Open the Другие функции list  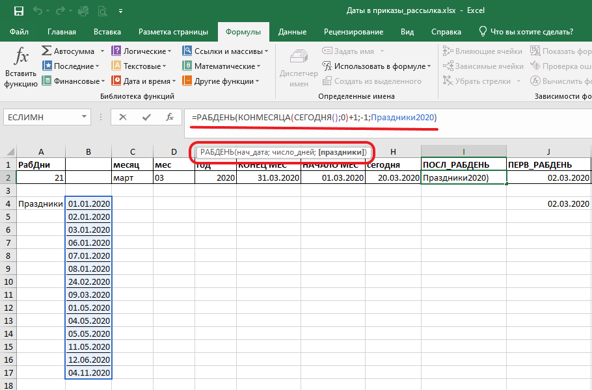221,81
